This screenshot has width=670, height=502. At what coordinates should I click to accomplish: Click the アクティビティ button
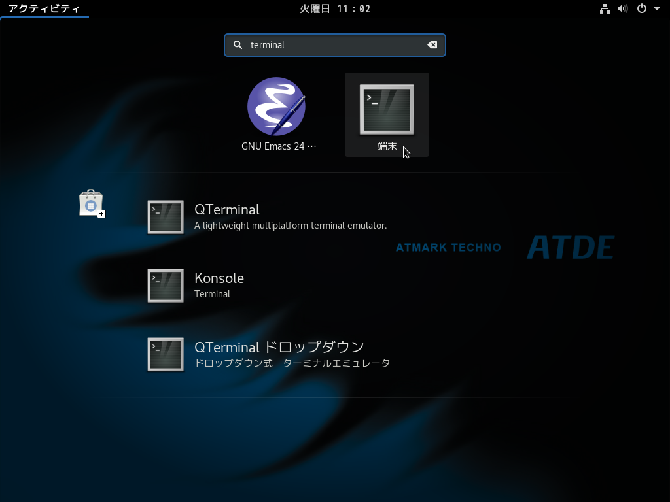44,8
